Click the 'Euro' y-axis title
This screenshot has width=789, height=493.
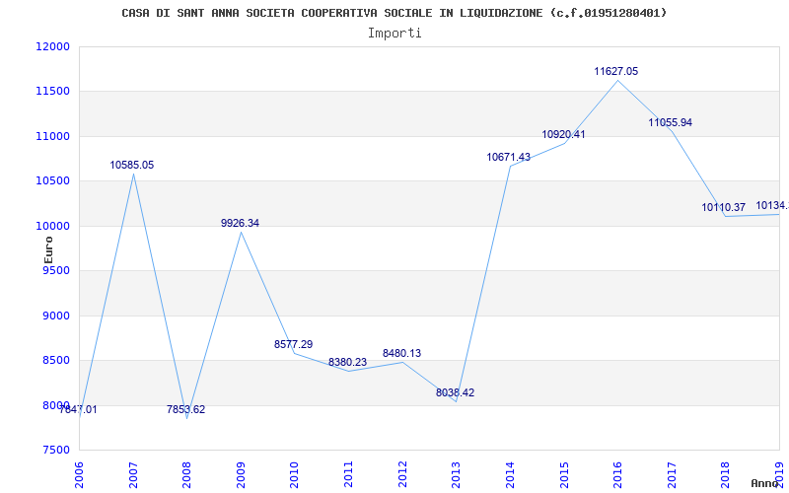point(48,249)
